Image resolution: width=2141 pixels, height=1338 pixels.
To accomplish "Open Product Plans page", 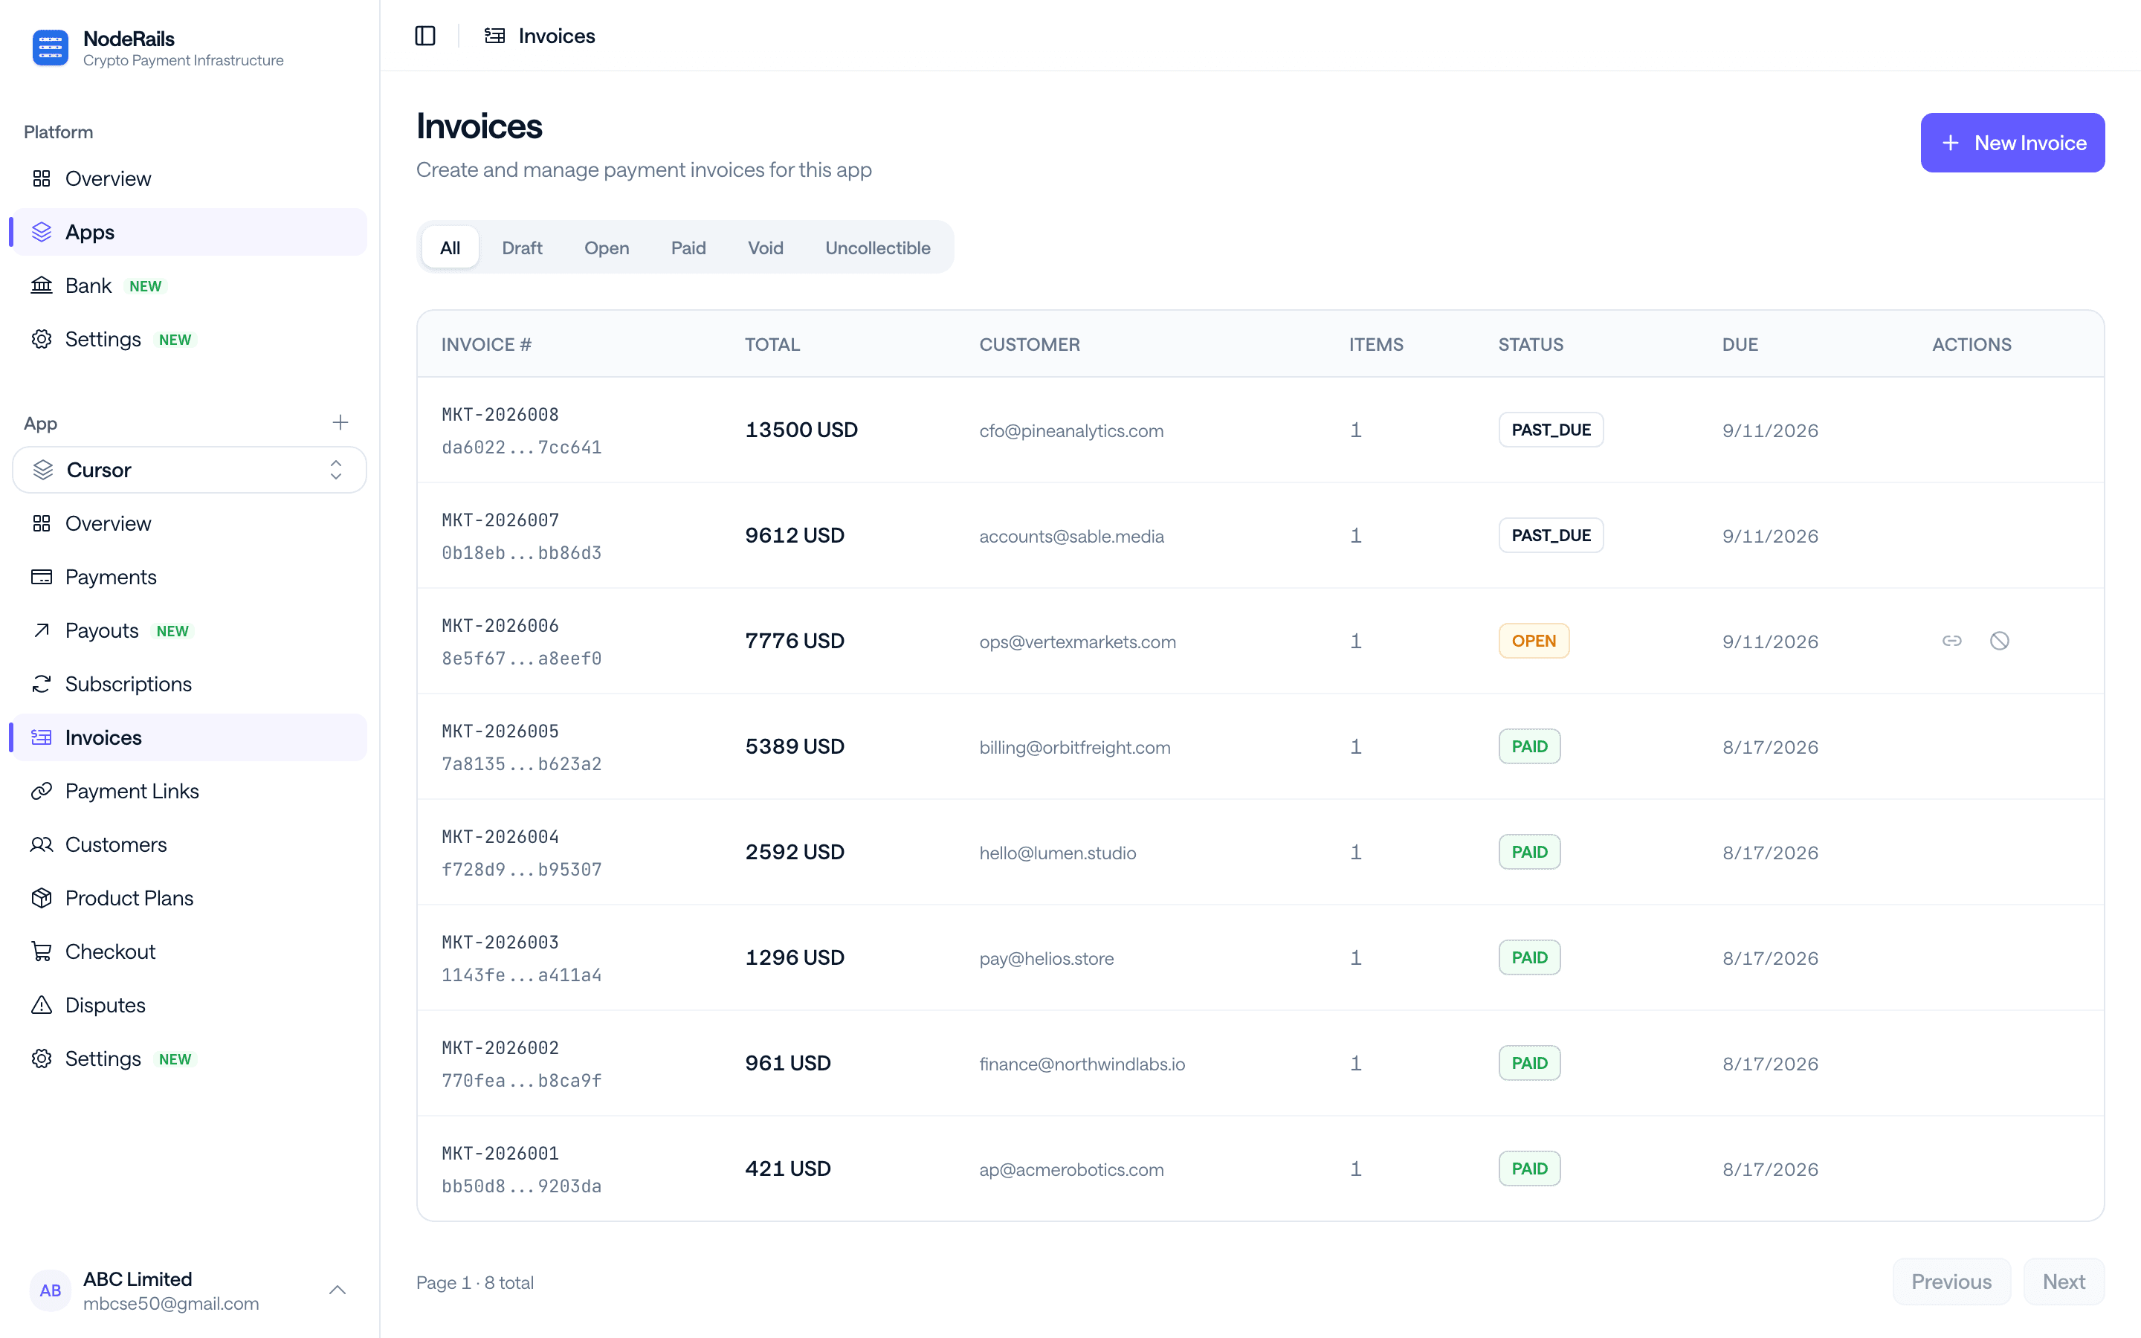I will tap(190, 898).
